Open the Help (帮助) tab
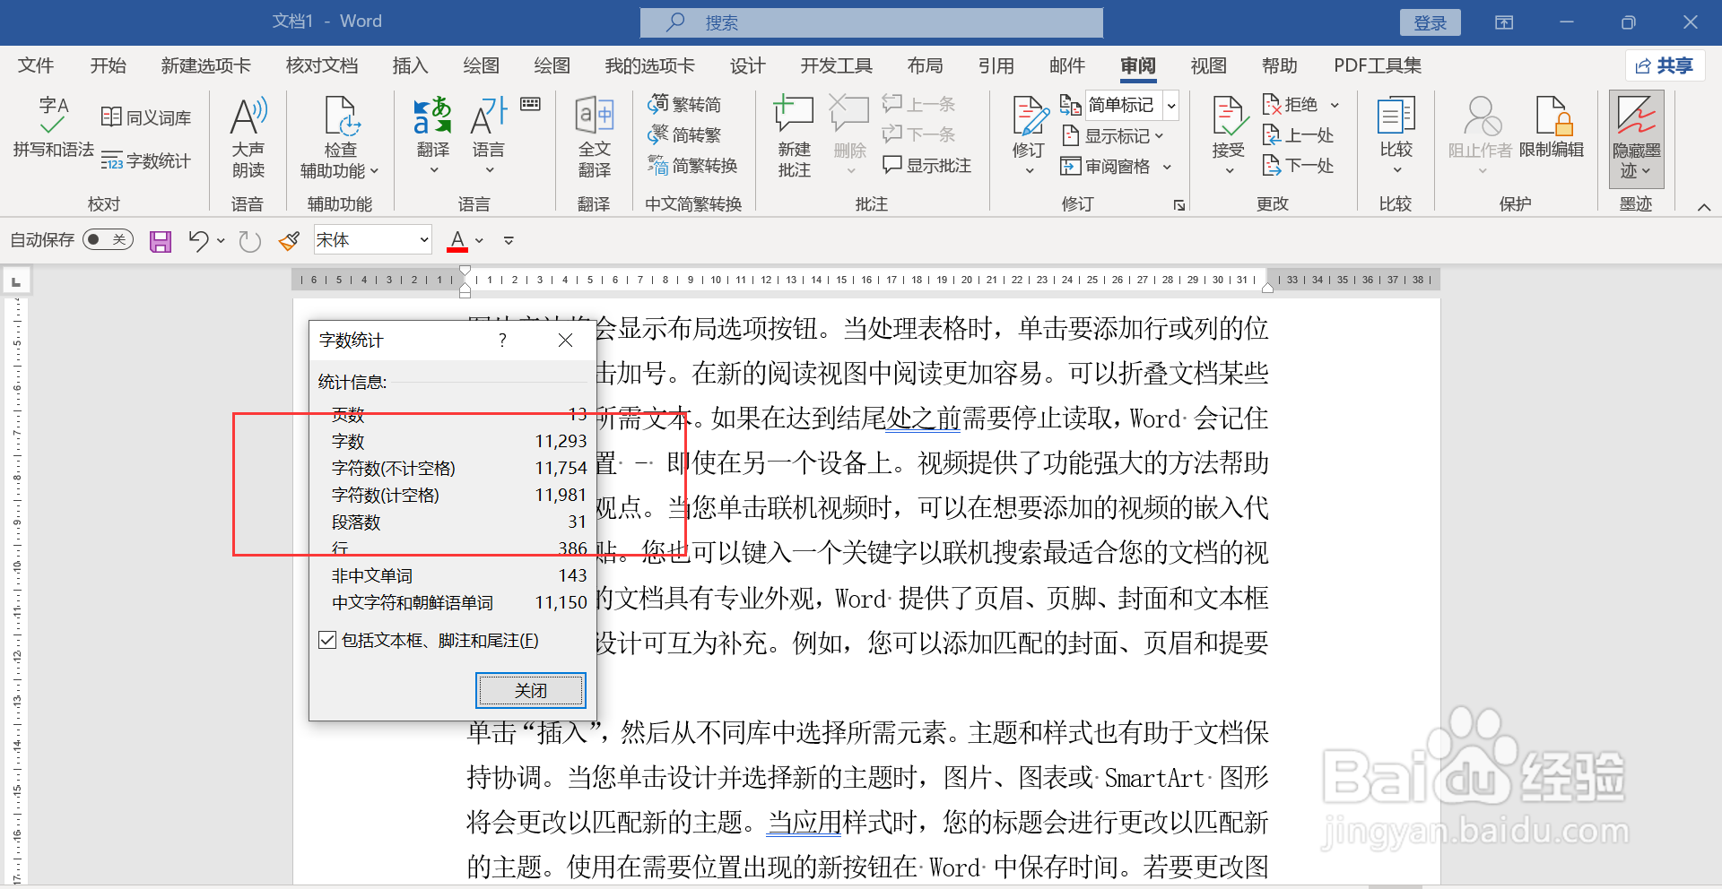Image resolution: width=1722 pixels, height=889 pixels. click(x=1279, y=65)
